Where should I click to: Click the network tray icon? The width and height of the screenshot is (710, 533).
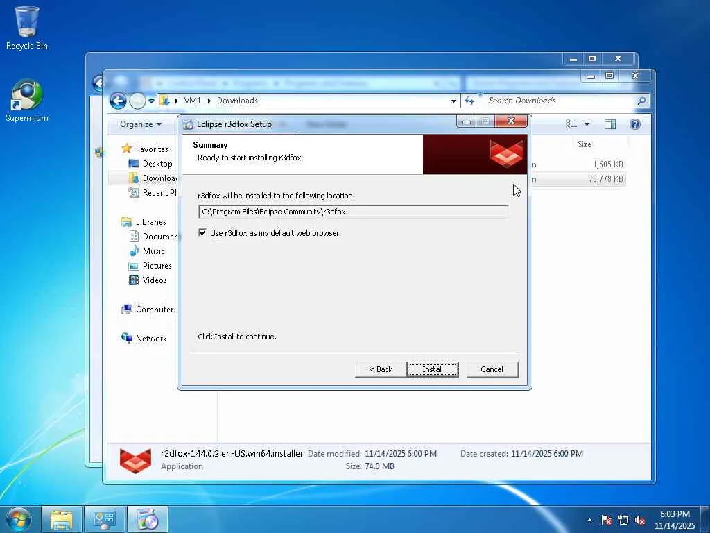pos(623,520)
